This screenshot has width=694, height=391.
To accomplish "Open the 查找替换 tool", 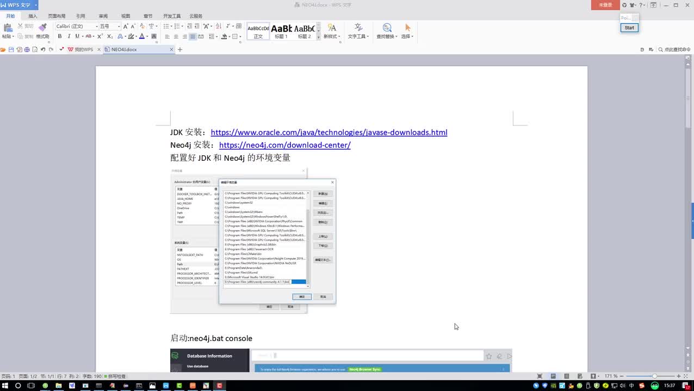I will [x=387, y=31].
